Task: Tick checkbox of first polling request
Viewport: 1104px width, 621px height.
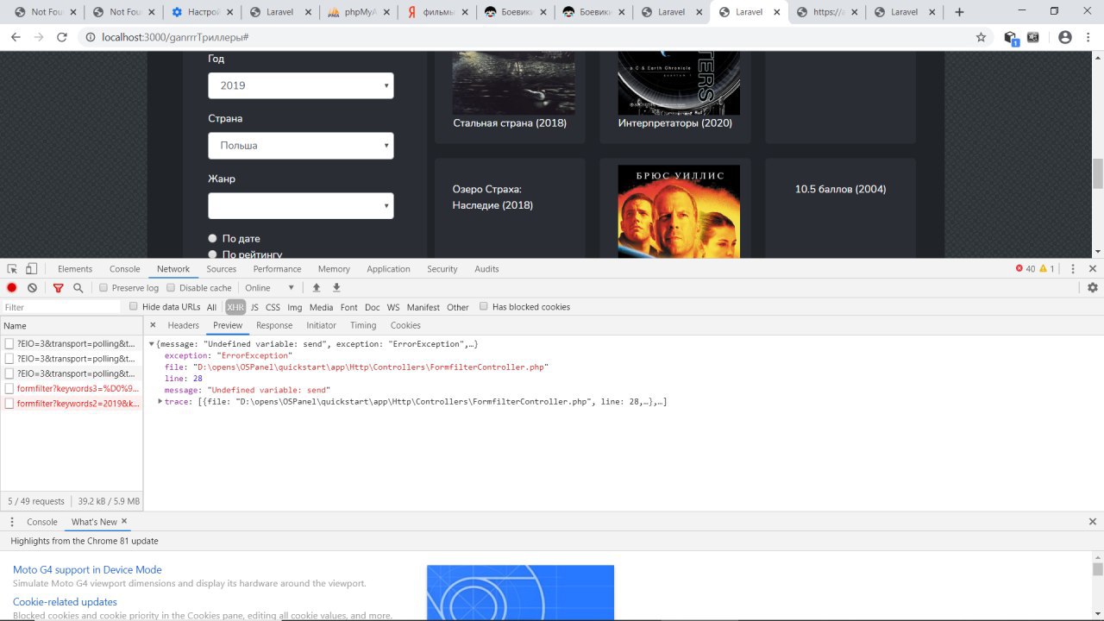Action: point(9,343)
